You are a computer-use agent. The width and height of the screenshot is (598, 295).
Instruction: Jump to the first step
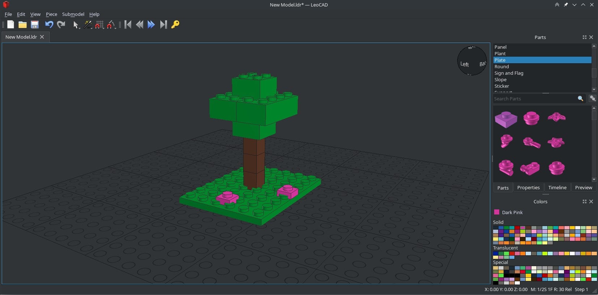click(x=128, y=25)
